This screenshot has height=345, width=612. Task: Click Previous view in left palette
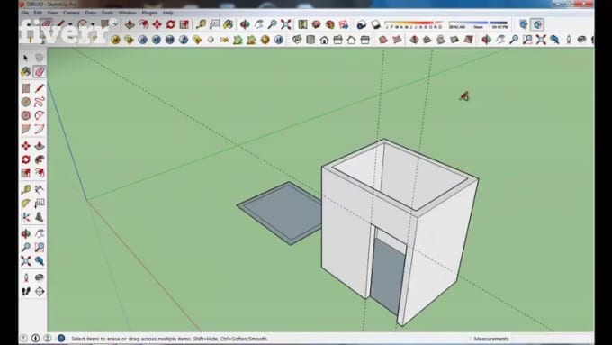click(x=39, y=261)
